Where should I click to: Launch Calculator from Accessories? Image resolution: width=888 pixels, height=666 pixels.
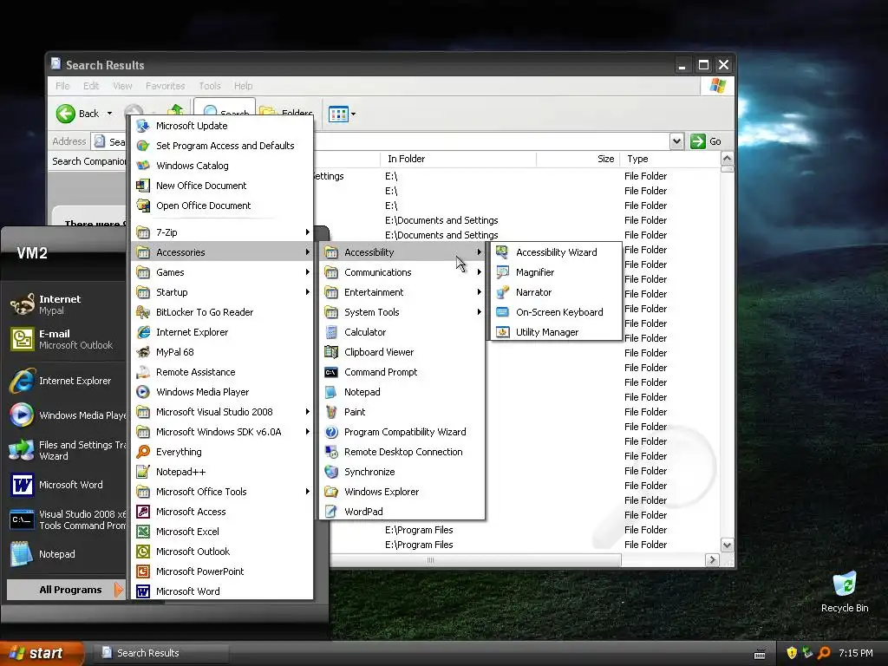[x=401, y=332]
